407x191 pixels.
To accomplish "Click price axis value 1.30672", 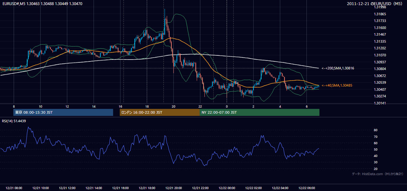I will [380, 76].
